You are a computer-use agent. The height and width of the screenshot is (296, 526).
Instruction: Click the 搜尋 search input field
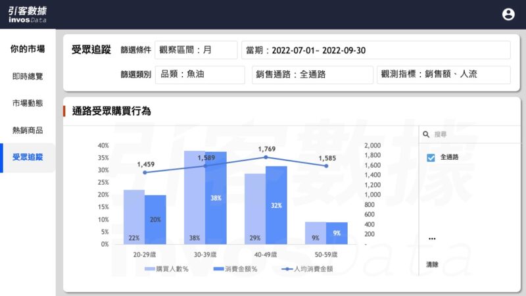pos(473,134)
